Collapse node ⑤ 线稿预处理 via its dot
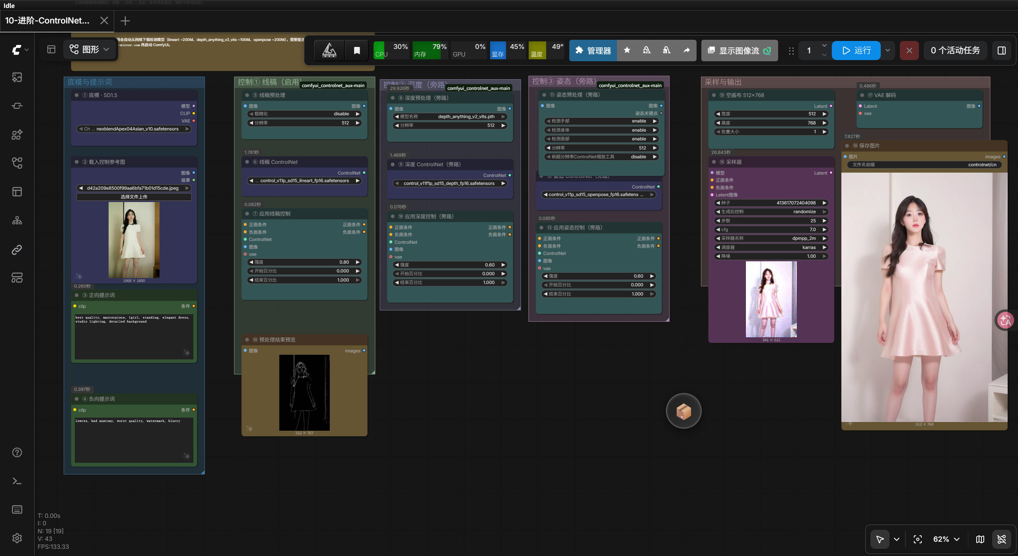Image resolution: width=1018 pixels, height=556 pixels. [247, 95]
